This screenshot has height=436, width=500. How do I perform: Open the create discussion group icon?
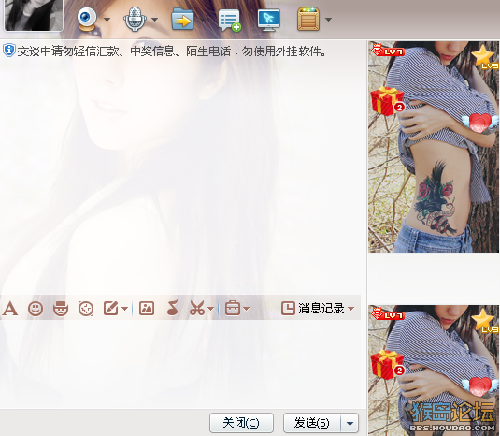[x=229, y=20]
